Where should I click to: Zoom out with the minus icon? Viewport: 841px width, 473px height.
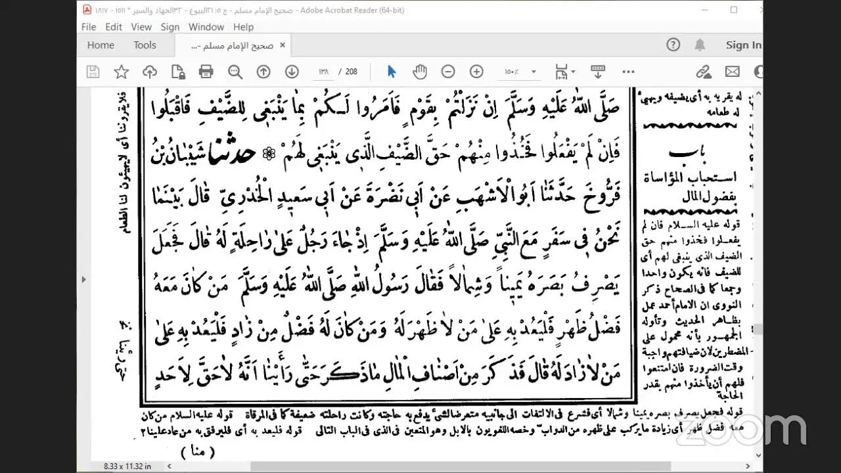448,72
